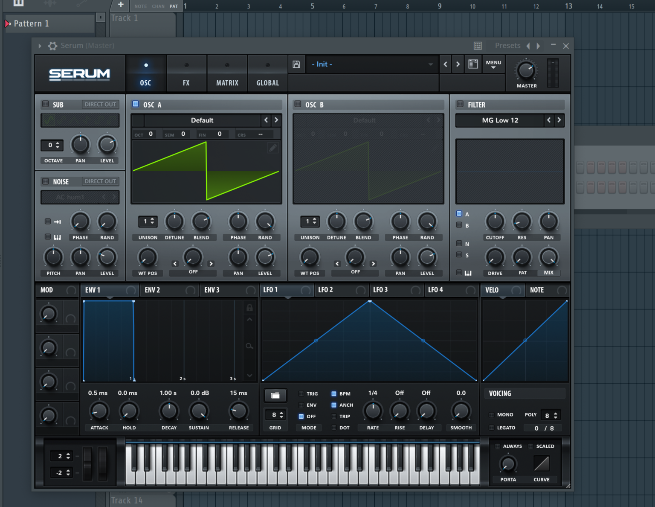655x507 pixels.
Task: Click the save preset disk icon
Action: pyautogui.click(x=296, y=64)
